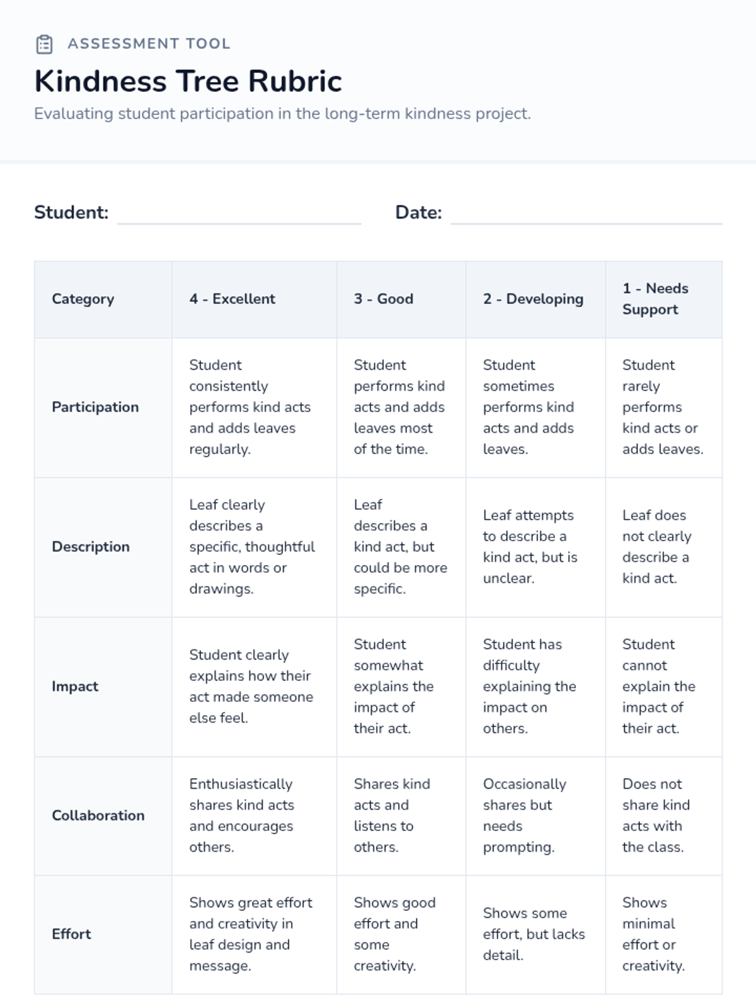Screen dimensions: 756x1008
Task: Click the ASSESSMENT TOOL label text
Action: point(149,44)
